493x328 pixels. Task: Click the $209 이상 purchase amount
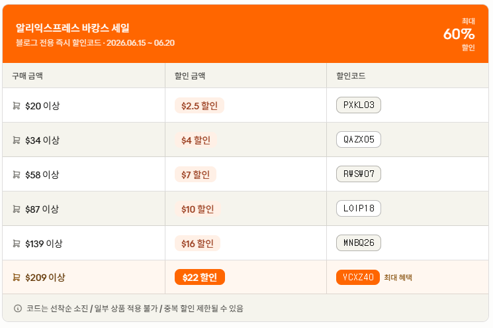point(45,278)
